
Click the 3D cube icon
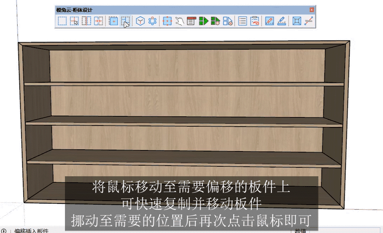coord(141,21)
